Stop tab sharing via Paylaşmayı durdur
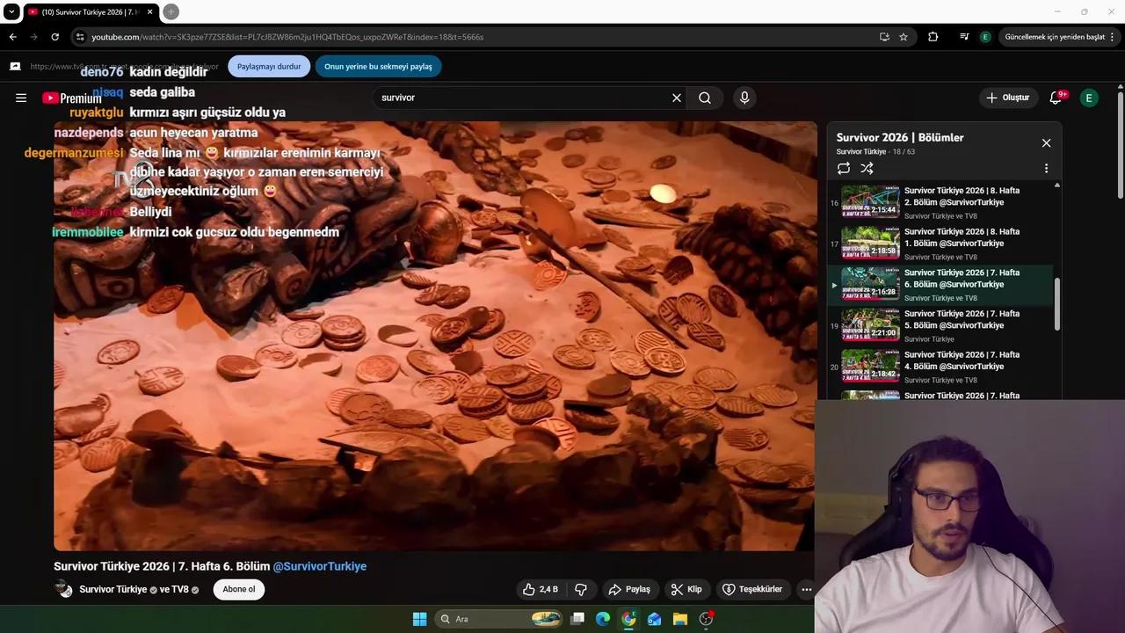 pos(269,66)
